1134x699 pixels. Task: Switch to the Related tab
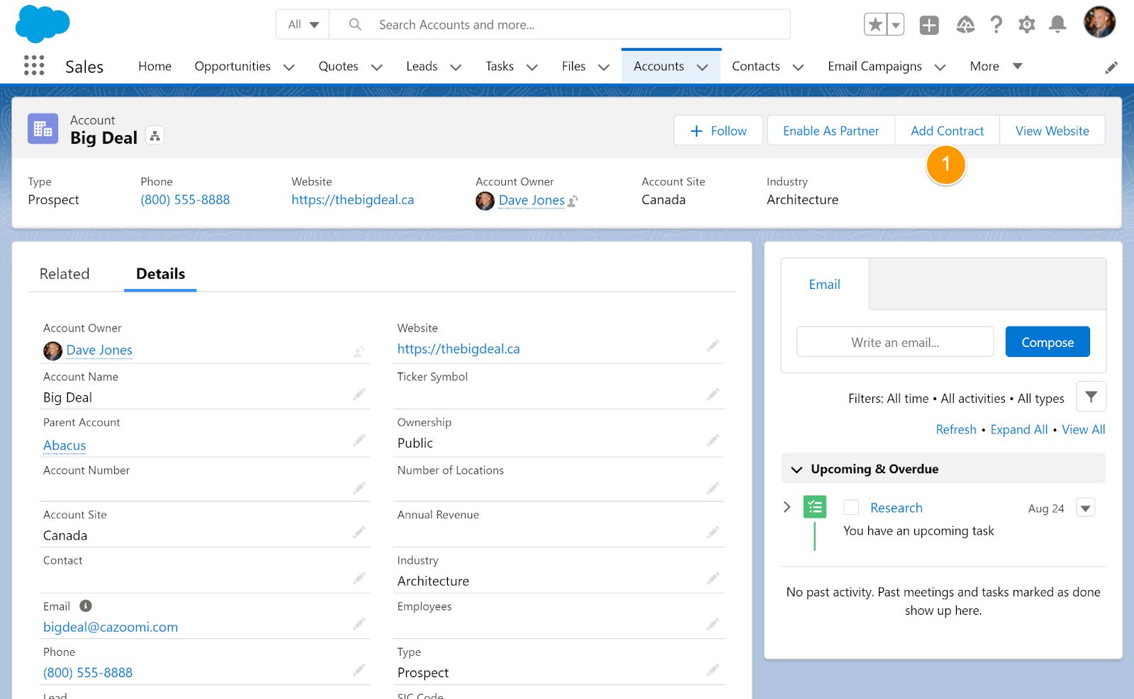pos(64,274)
